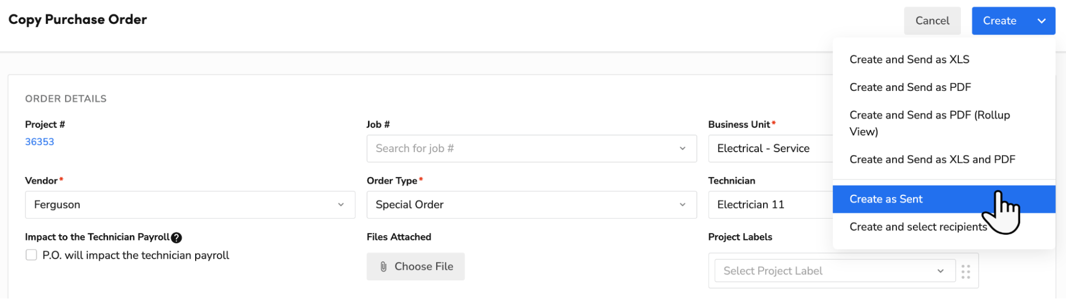
Task: Open project number 36353 link
Action: click(x=39, y=142)
